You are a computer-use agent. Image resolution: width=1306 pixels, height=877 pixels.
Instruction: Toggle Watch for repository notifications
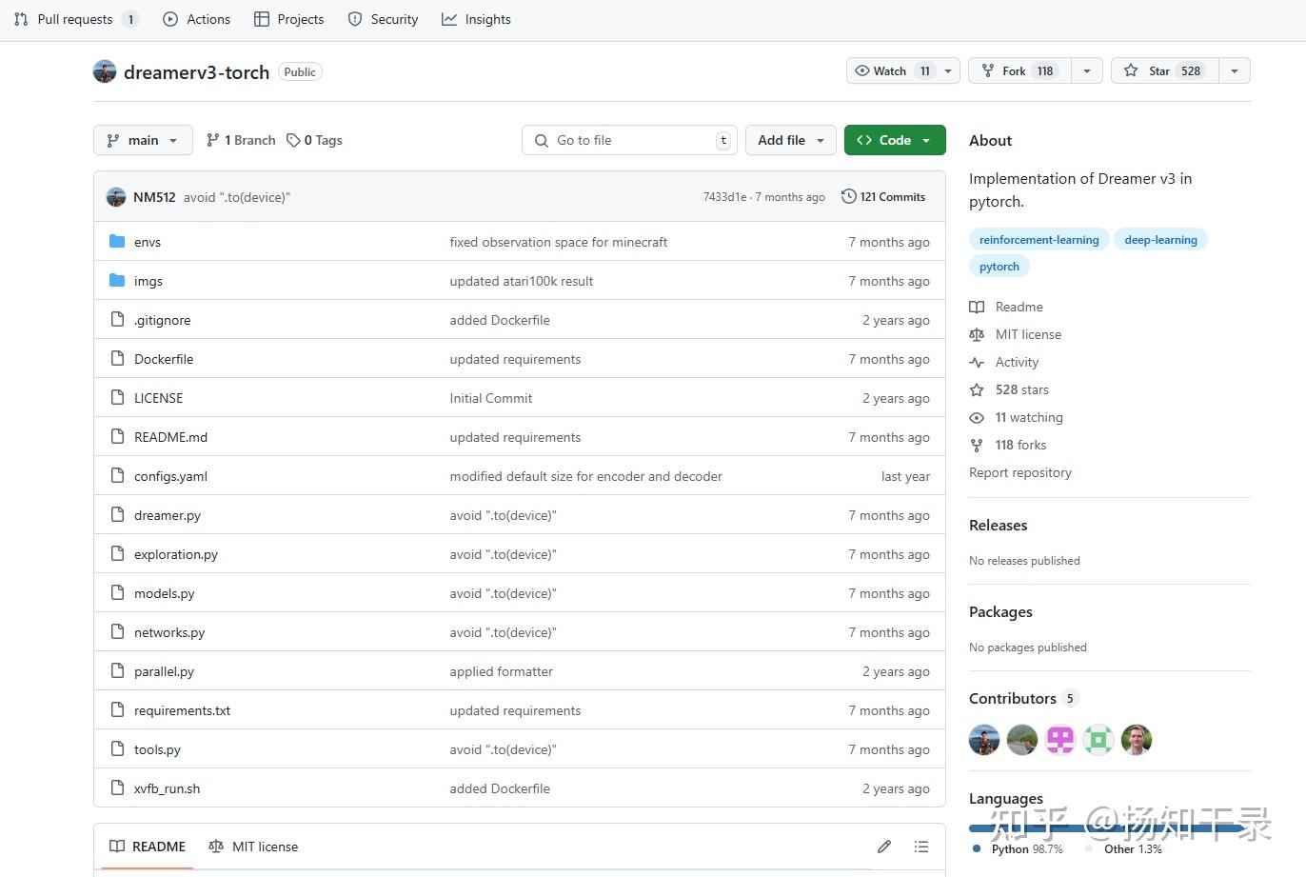[x=893, y=70]
